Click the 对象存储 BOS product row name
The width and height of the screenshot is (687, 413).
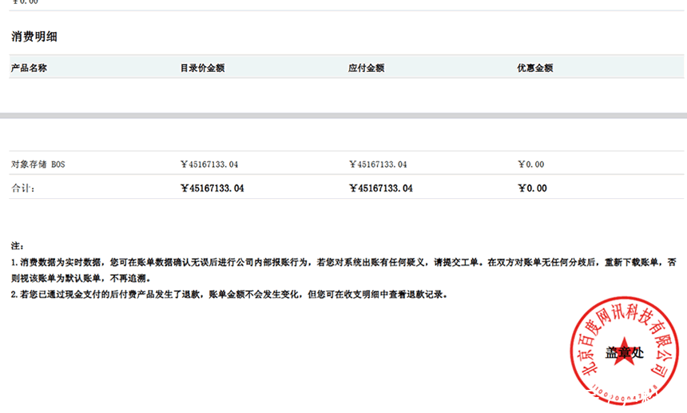(38, 165)
